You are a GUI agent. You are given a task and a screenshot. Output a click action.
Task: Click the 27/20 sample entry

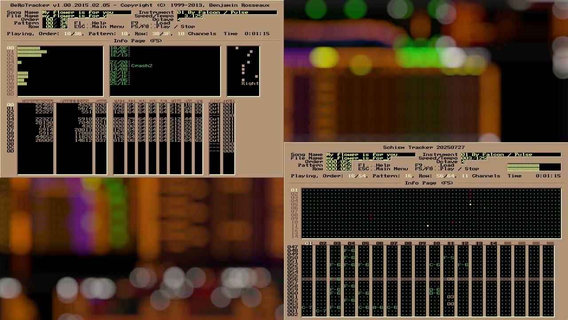pyautogui.click(x=120, y=62)
